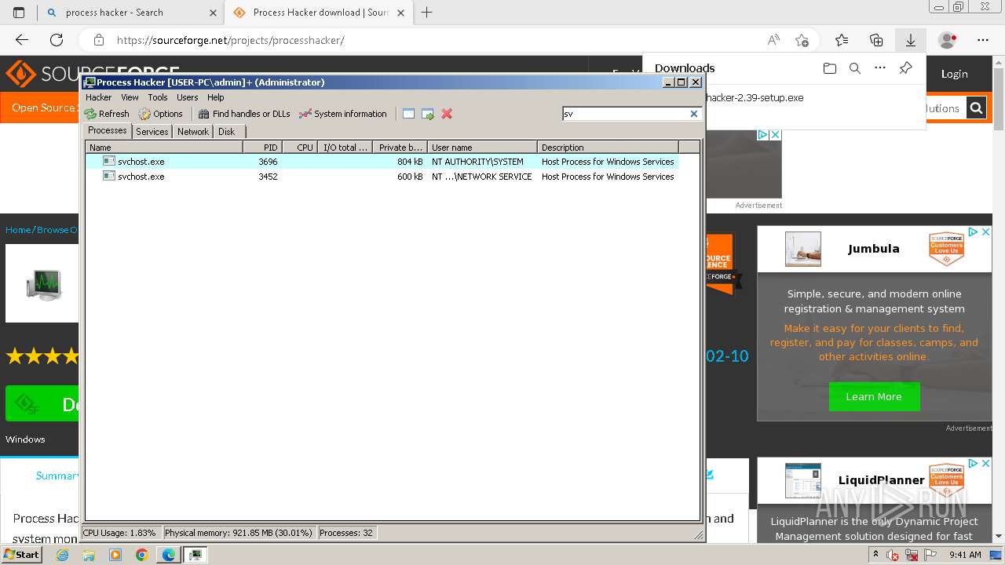Add this page to favorites star icon

point(802,40)
